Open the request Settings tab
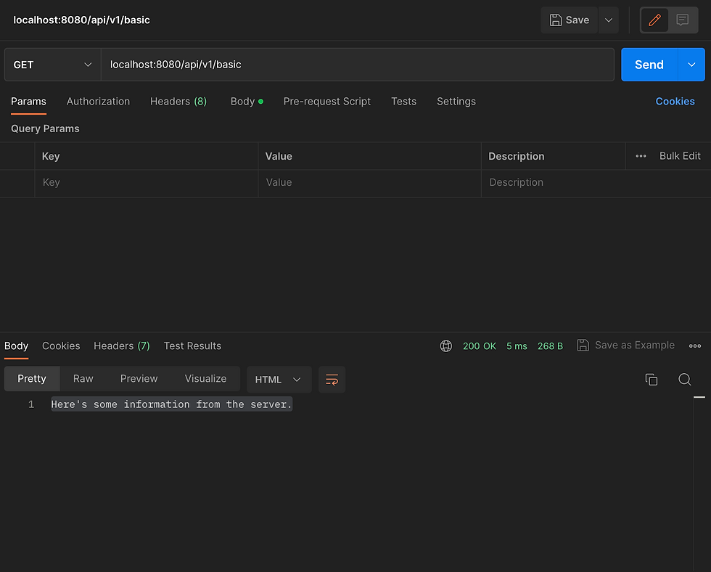Viewport: 711px width, 572px height. coord(456,102)
